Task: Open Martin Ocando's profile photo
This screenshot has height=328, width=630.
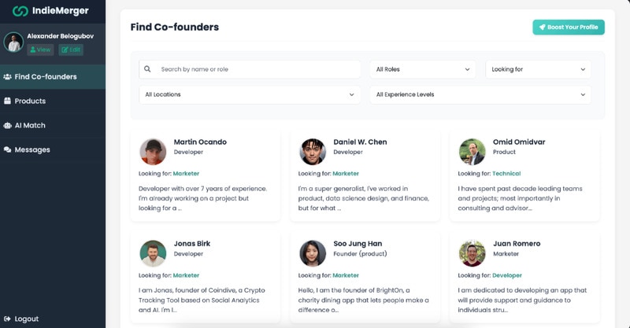Action: [x=153, y=151]
